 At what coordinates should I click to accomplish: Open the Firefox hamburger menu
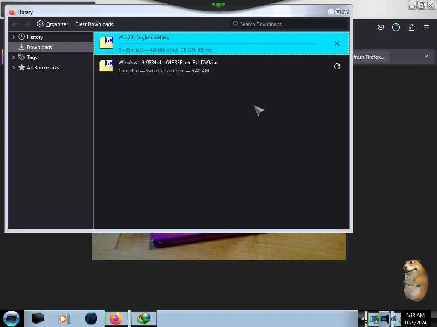(x=427, y=27)
